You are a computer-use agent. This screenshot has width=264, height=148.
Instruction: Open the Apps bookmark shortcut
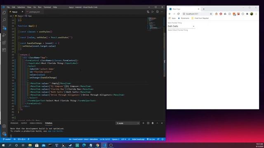click(172, 18)
